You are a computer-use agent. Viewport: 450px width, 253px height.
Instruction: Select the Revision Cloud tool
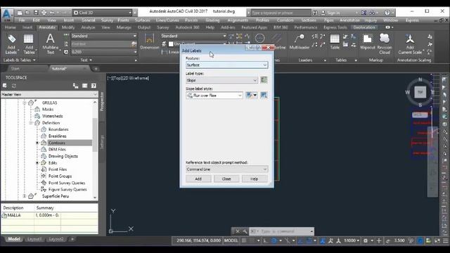point(385,44)
